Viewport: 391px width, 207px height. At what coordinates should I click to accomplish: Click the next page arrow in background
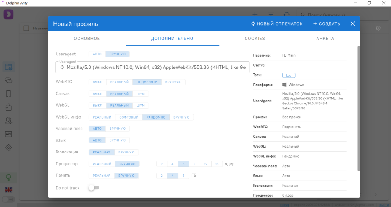point(376,194)
